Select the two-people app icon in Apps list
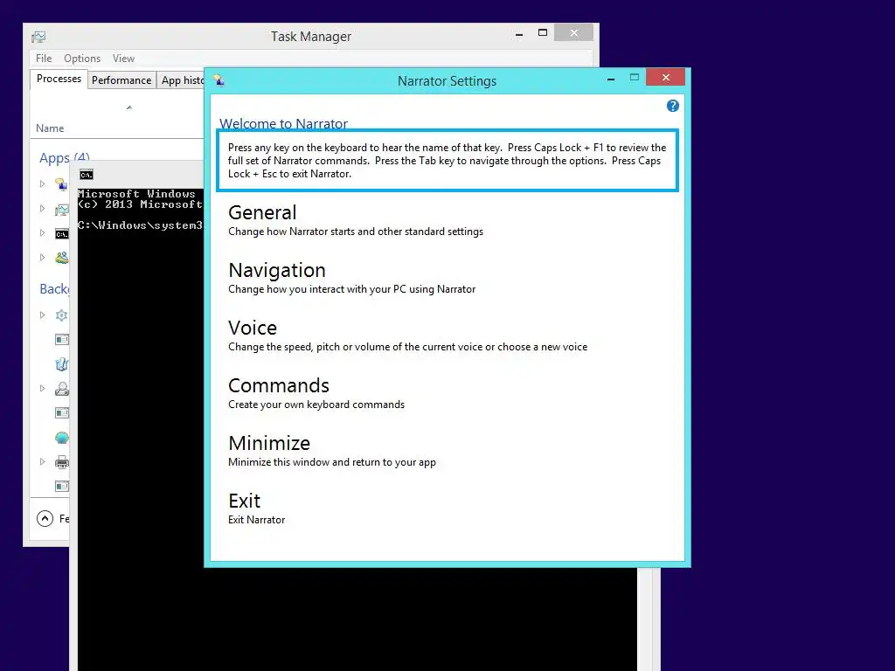Screen dimensions: 895x671 pos(62,258)
